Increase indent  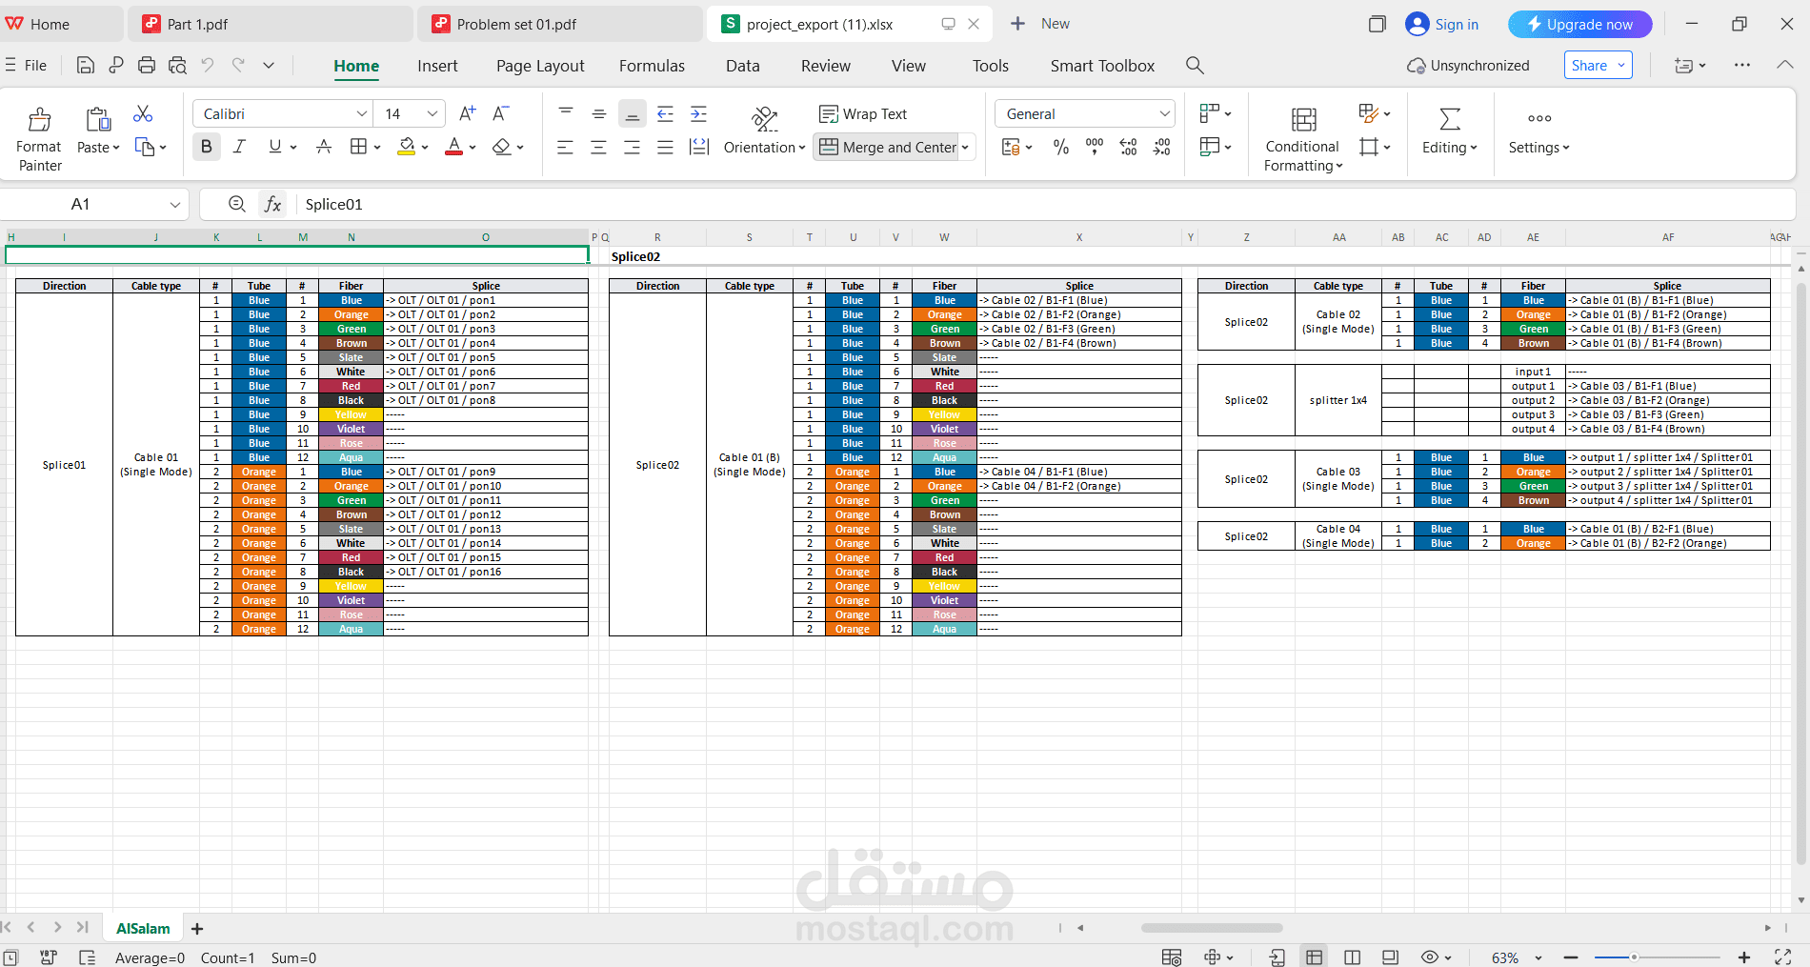click(698, 113)
